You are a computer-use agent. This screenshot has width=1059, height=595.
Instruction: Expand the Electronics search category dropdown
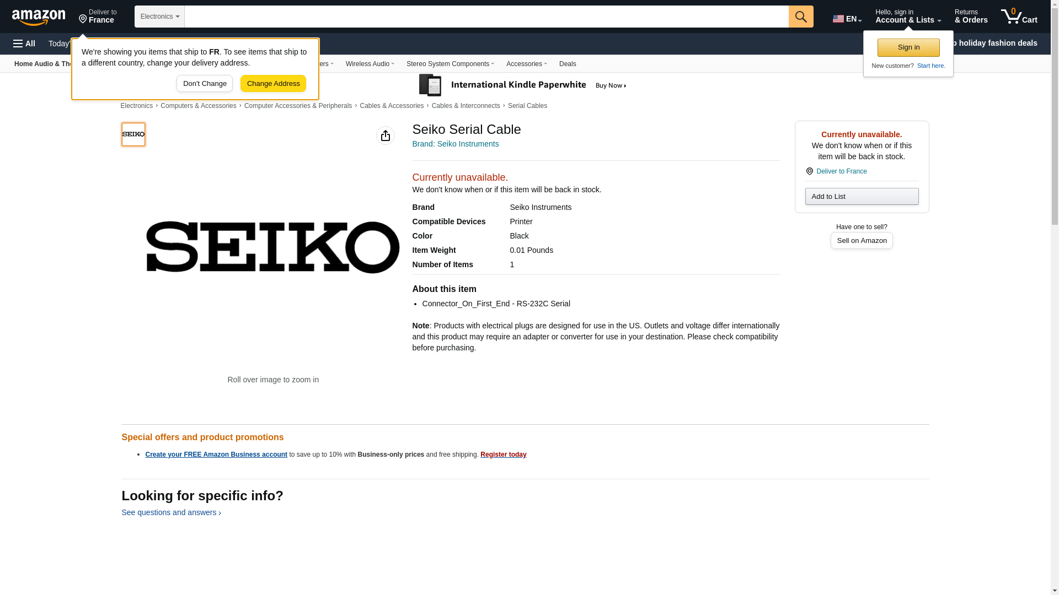click(x=159, y=17)
